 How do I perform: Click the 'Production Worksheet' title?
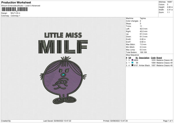pos(16,2)
